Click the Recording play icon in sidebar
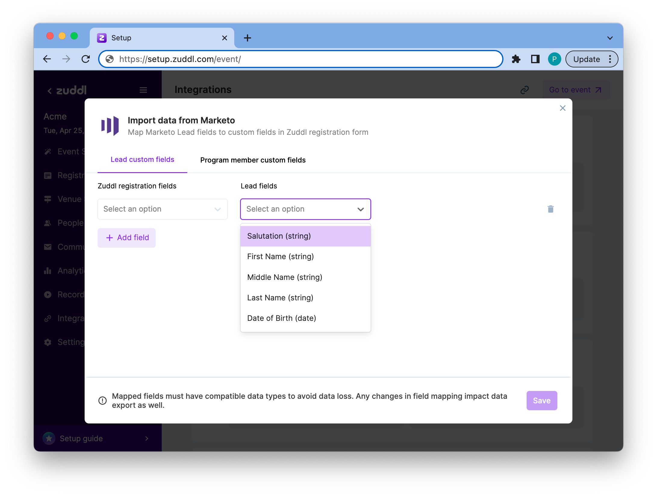This screenshot has width=657, height=496. pos(48,294)
